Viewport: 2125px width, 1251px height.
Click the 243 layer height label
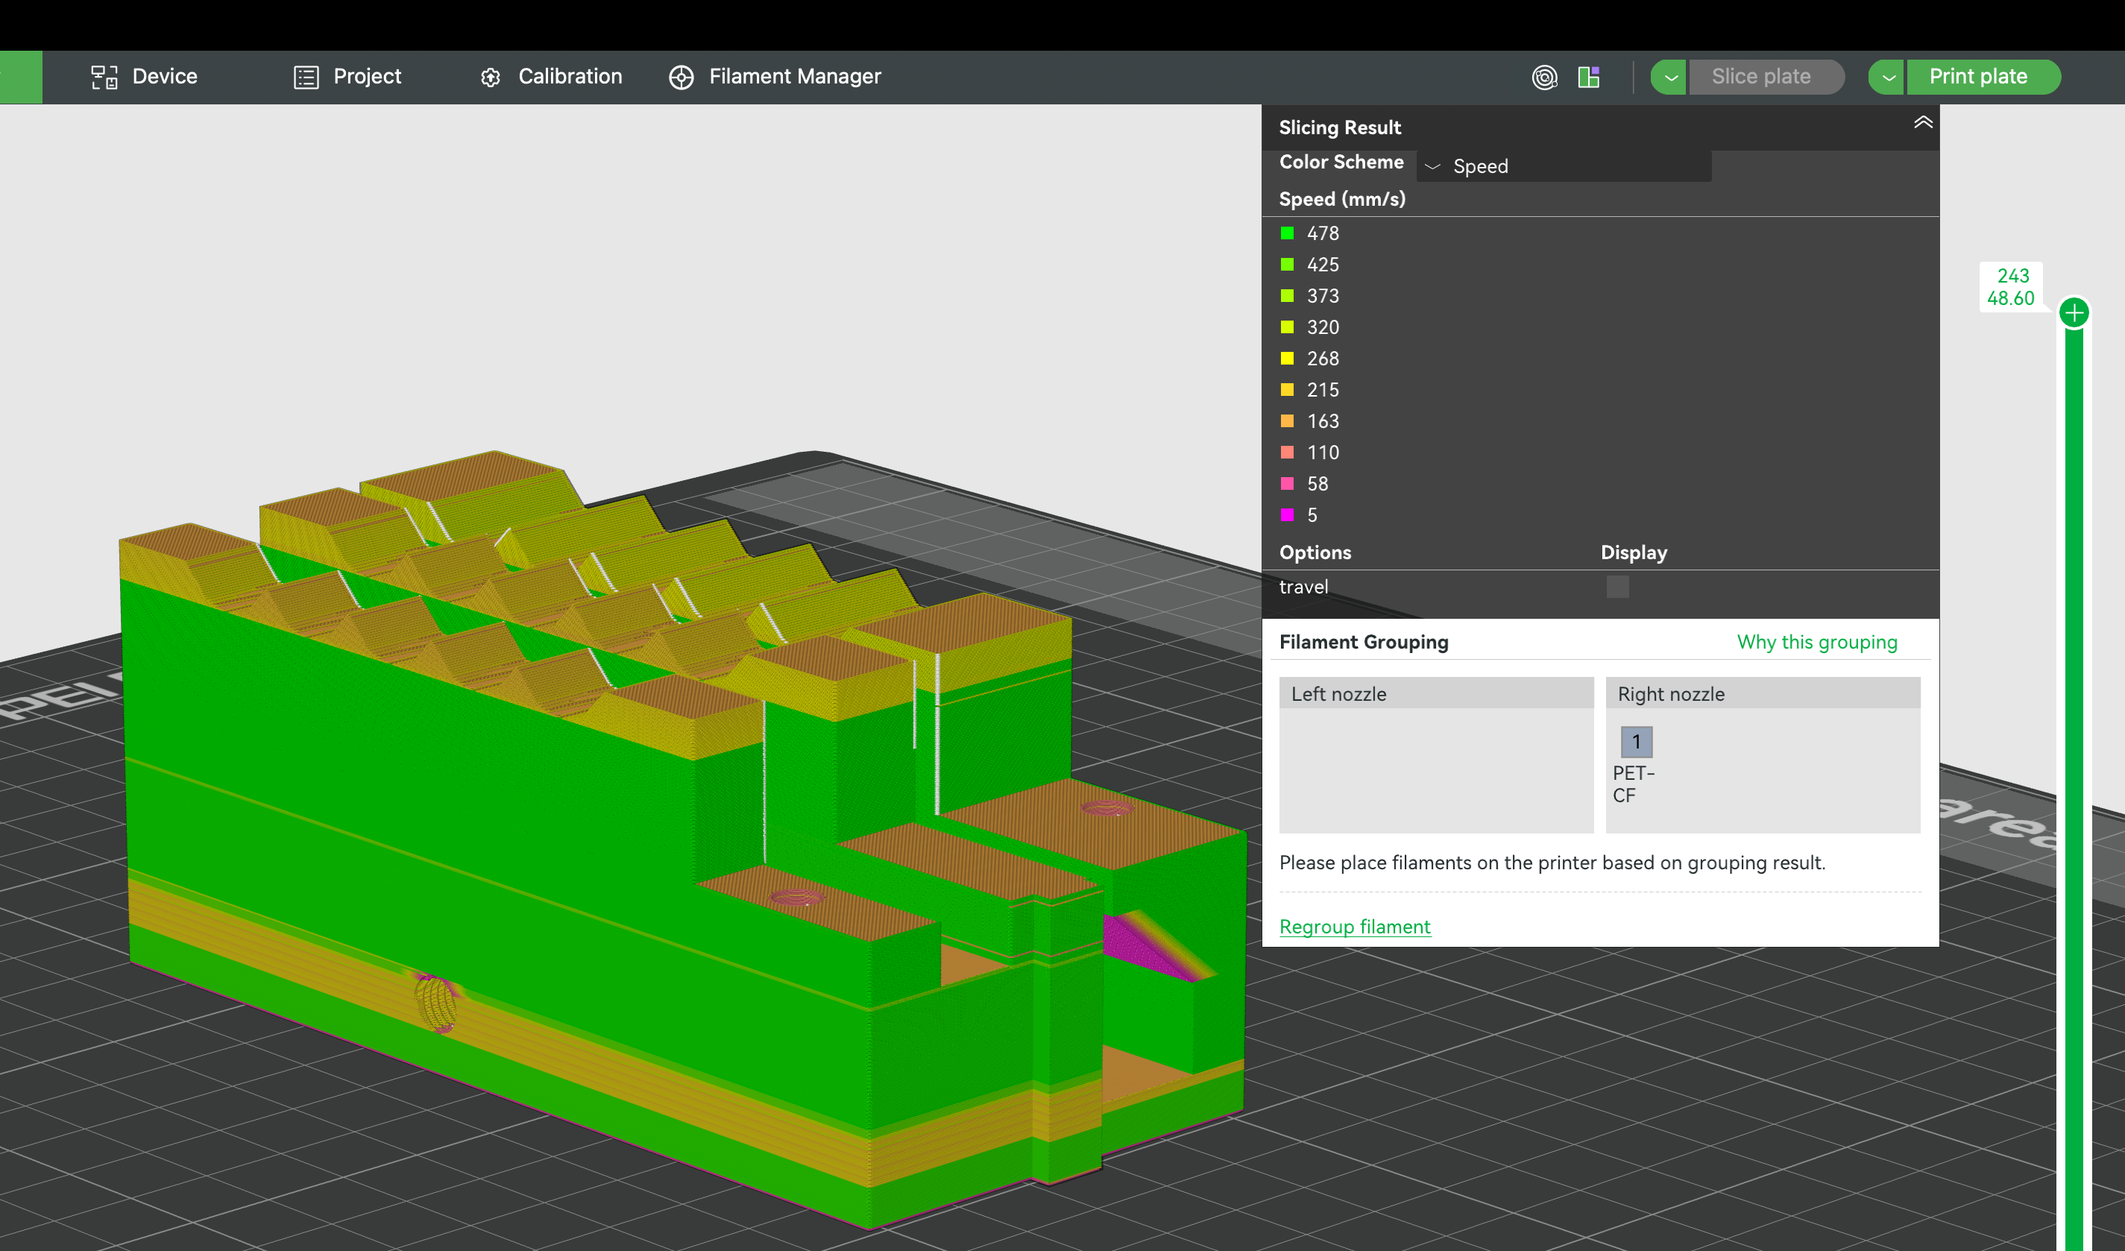click(x=2011, y=286)
